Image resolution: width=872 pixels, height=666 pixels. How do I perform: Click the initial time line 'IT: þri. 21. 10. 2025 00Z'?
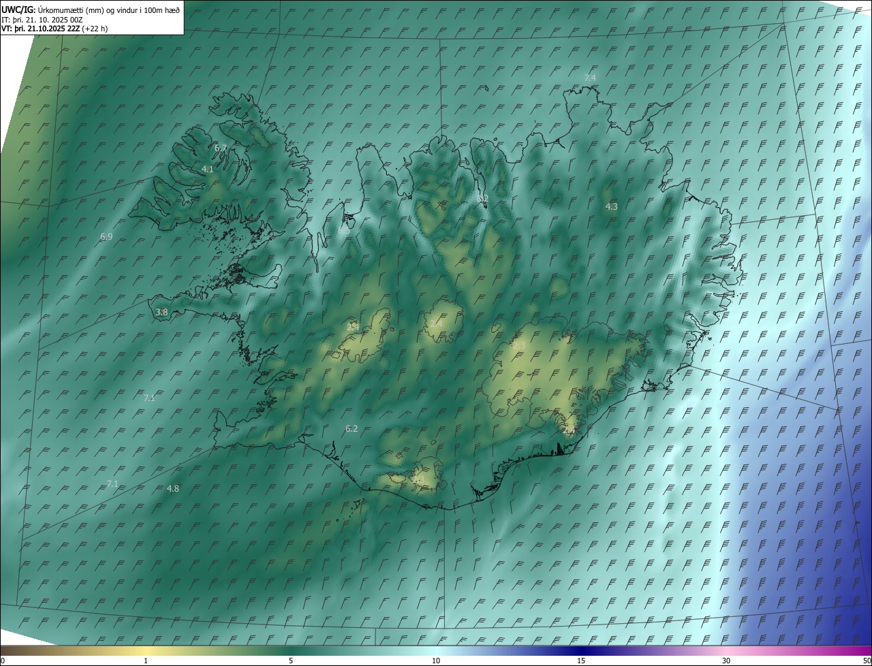pyautogui.click(x=42, y=20)
